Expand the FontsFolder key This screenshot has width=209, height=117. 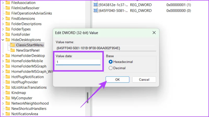(x=3, y=35)
